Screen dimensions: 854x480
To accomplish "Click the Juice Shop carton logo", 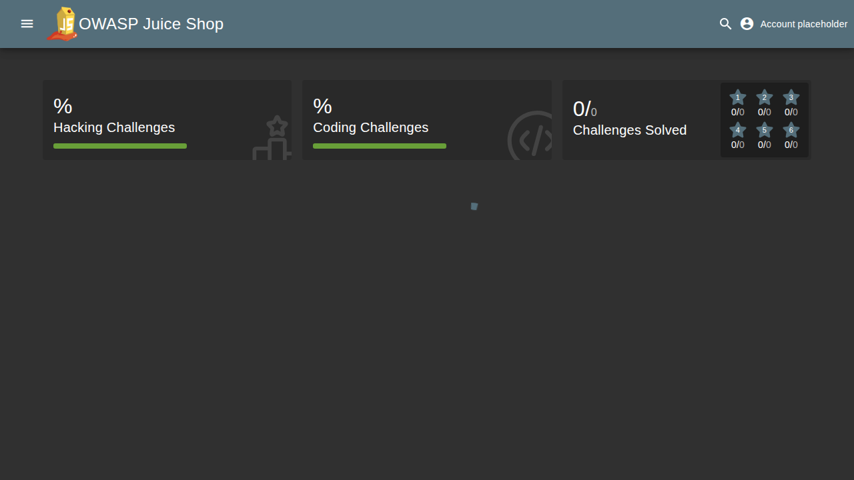I will coord(63,25).
